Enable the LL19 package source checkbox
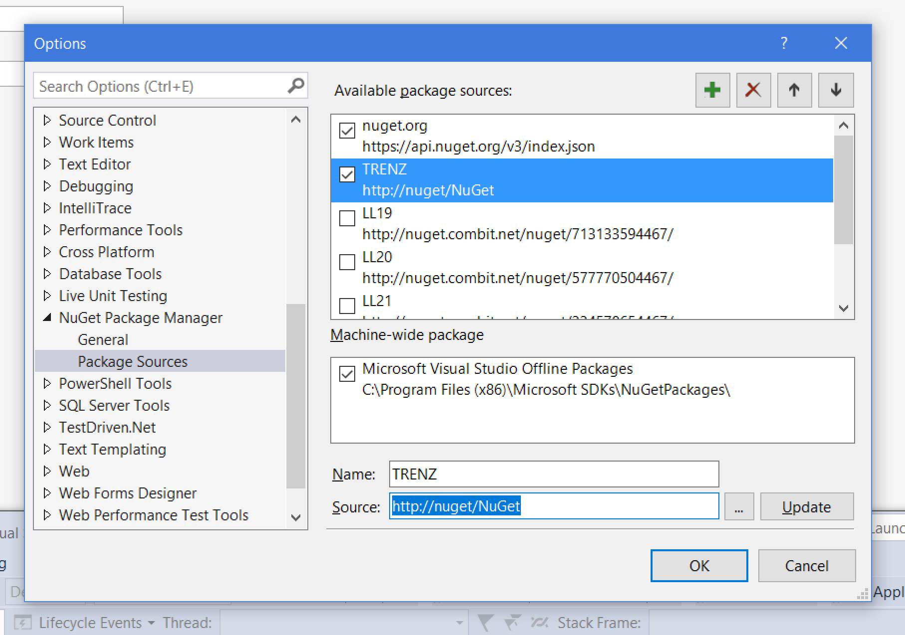905x635 pixels. 347,218
